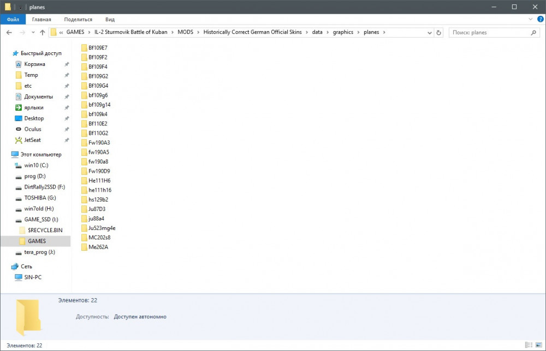Open the tera_prog (J:) drive

click(x=39, y=252)
